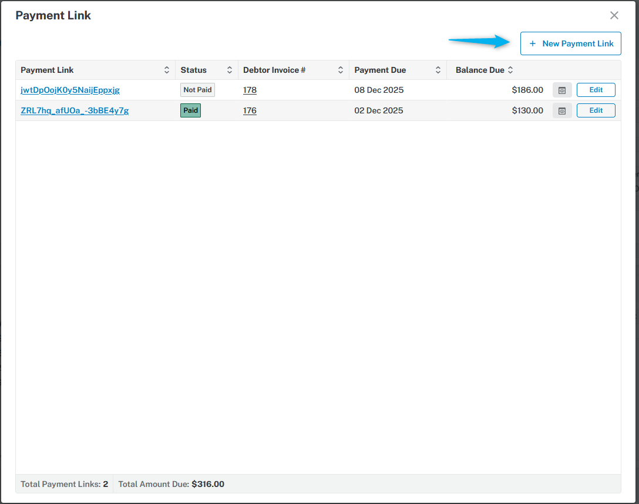Click the green Paid status badge

(190, 110)
